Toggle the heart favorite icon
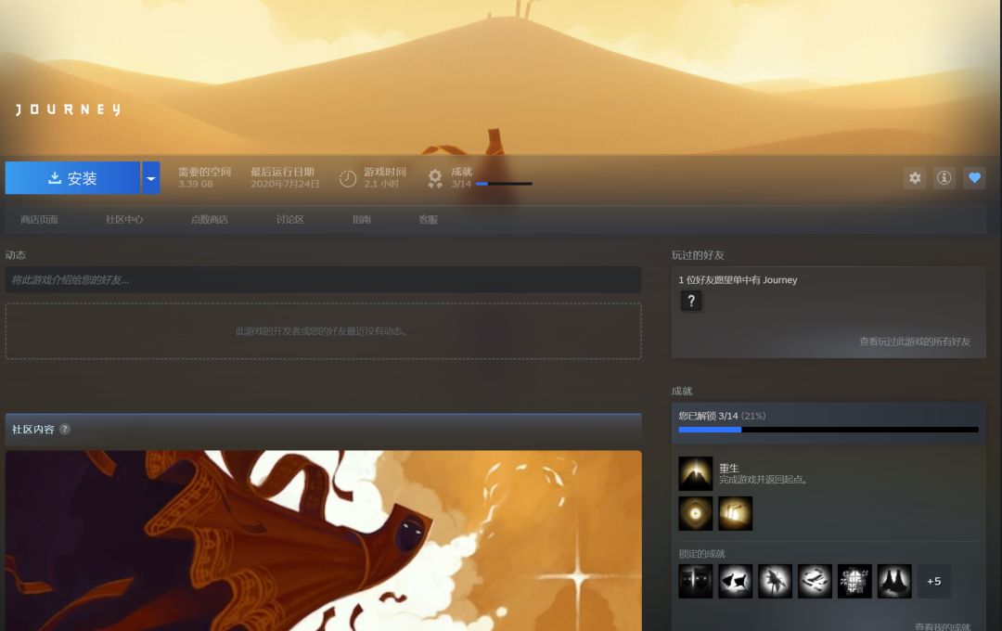 point(974,178)
